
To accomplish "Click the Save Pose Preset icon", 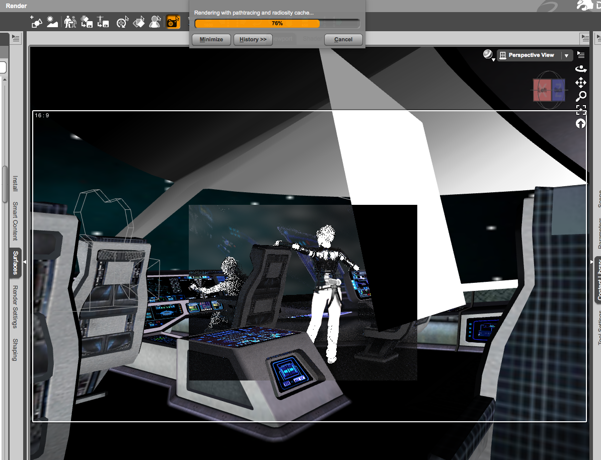I will pos(103,22).
